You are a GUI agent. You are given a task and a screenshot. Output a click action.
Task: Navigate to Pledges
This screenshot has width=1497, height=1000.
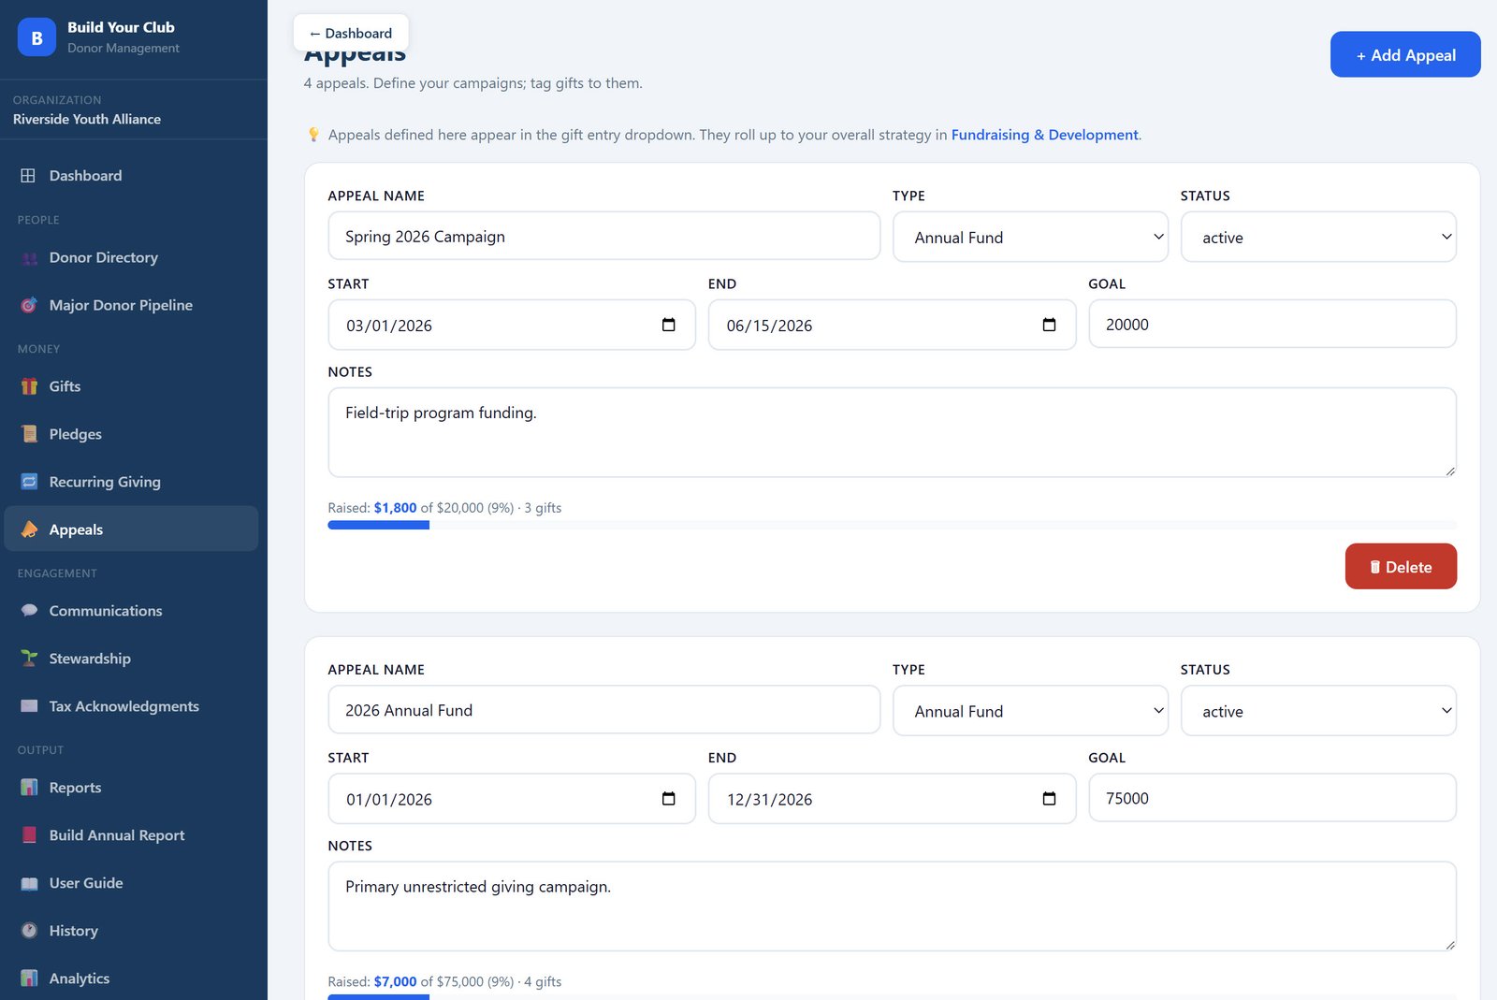point(131,434)
